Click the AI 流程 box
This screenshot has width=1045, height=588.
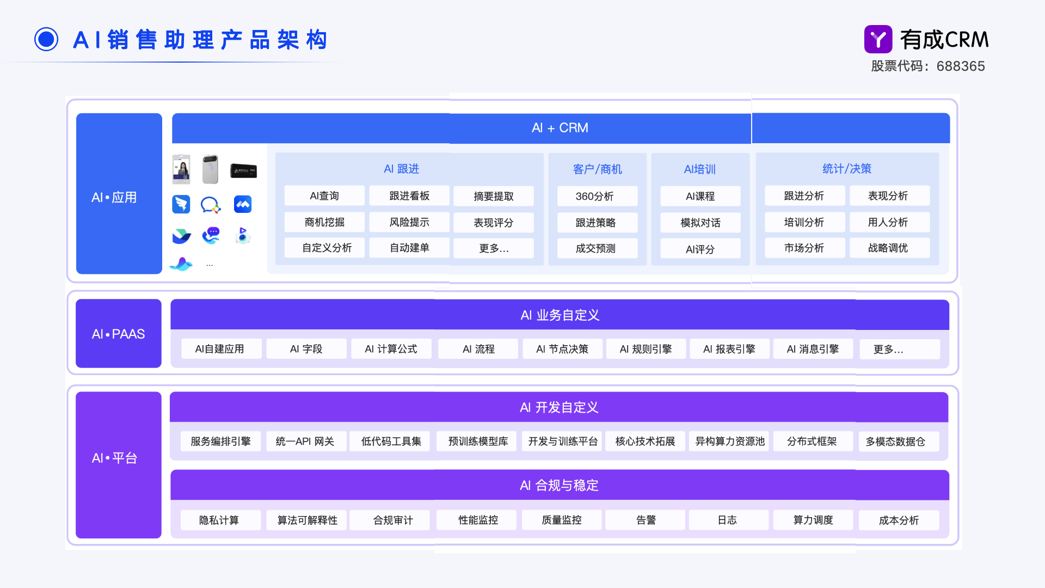click(x=478, y=349)
